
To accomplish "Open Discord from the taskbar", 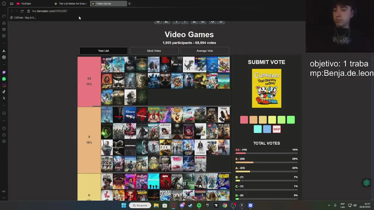I will tap(182, 205).
